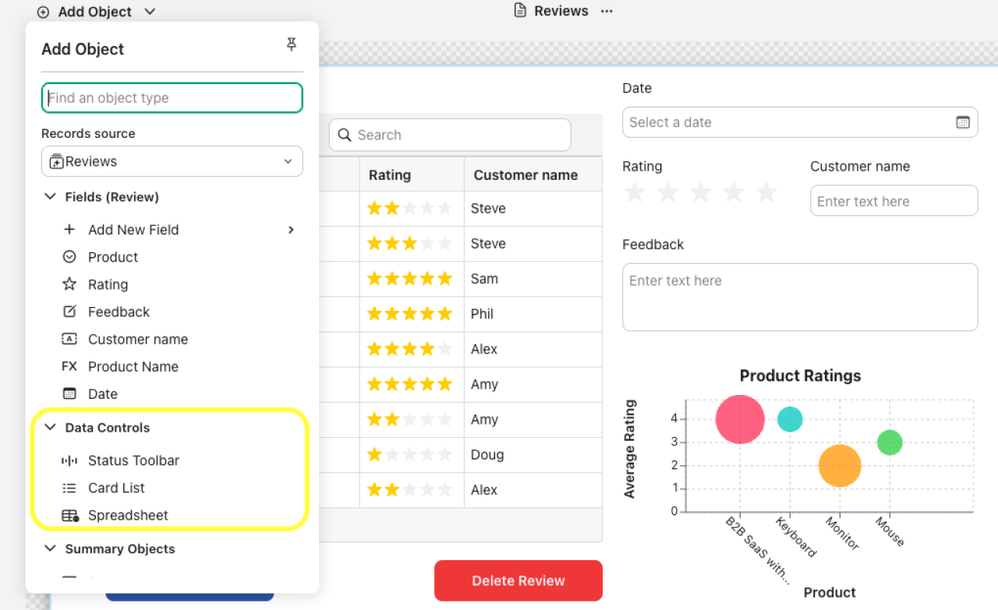Click the Delete Review button

[518, 580]
